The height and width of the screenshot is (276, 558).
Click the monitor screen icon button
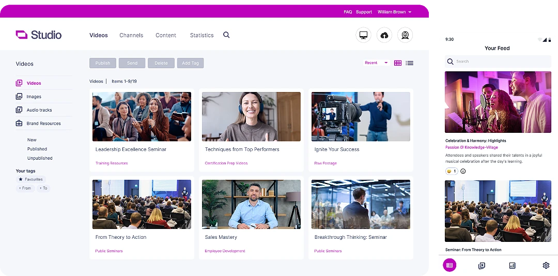363,35
